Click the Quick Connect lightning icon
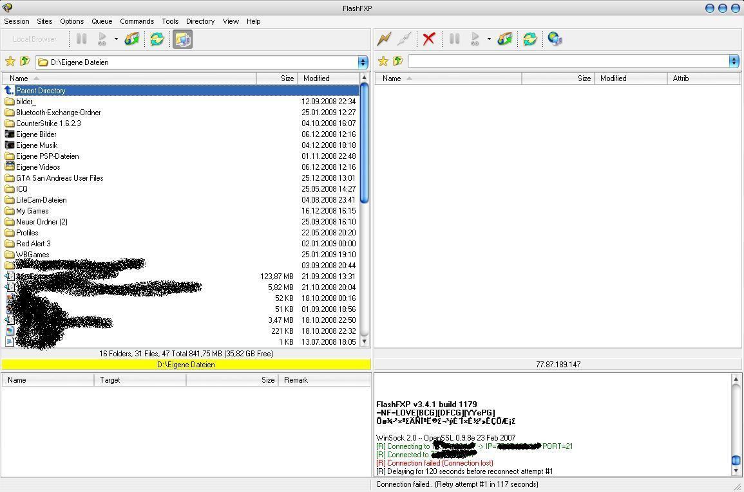Image resolution: width=744 pixels, height=492 pixels. (x=384, y=39)
